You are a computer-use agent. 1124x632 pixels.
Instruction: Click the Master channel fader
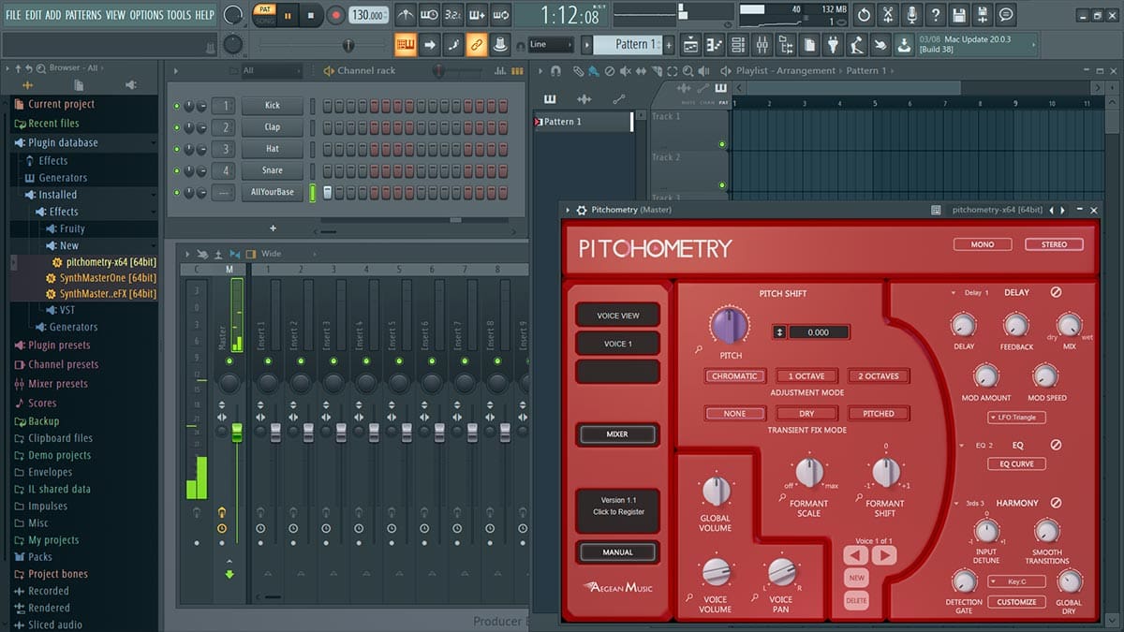[237, 433]
